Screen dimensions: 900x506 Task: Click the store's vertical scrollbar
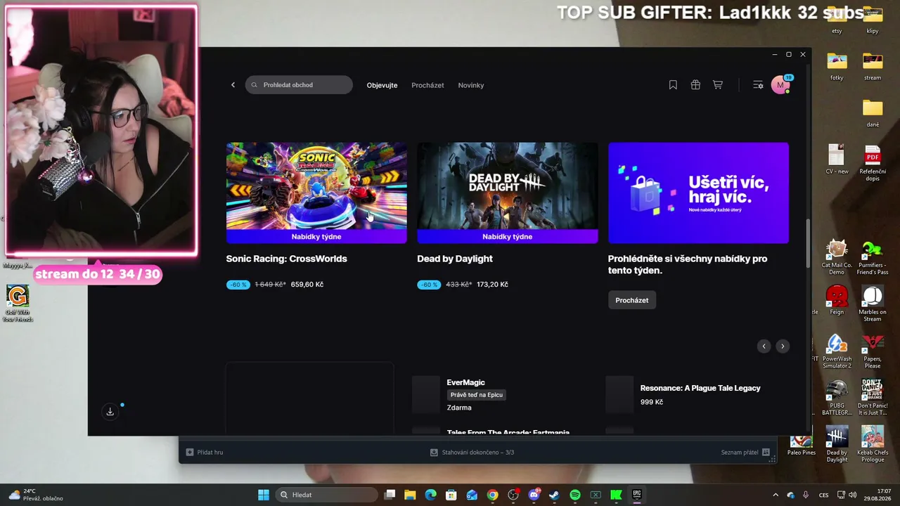tap(808, 242)
